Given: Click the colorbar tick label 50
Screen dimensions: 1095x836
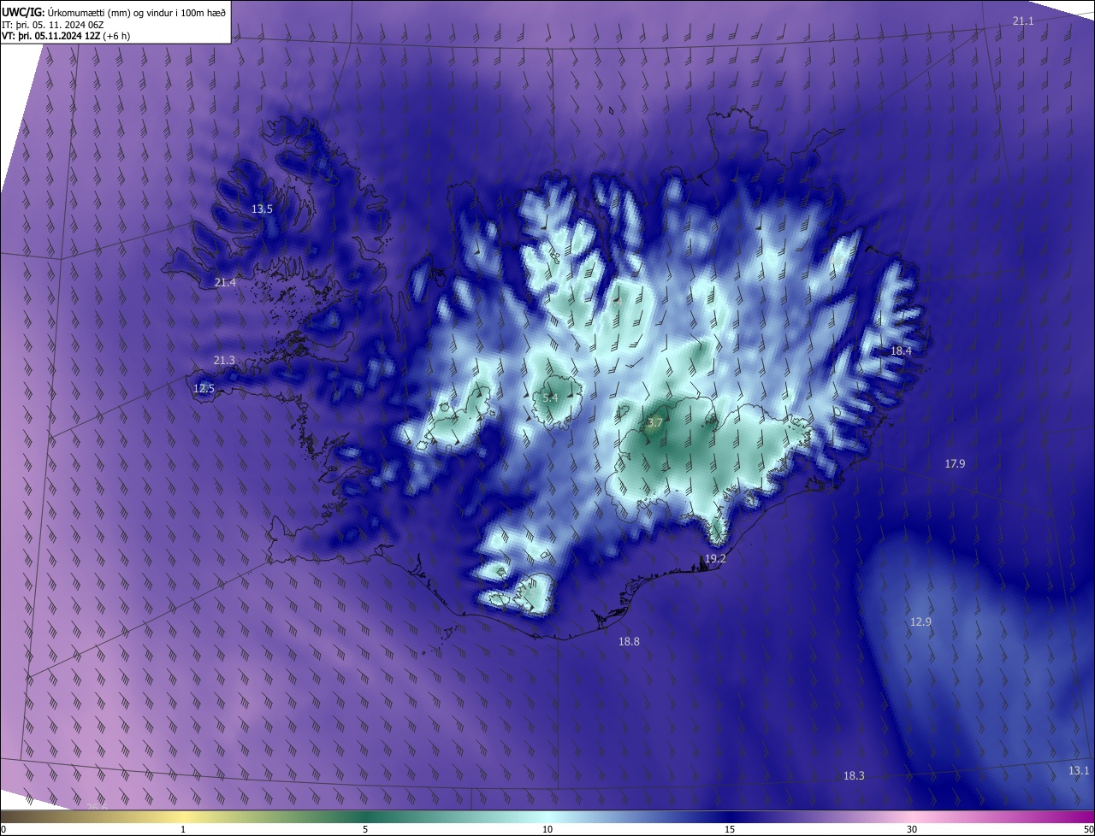Looking at the screenshot, I should pyautogui.click(x=1088, y=829).
